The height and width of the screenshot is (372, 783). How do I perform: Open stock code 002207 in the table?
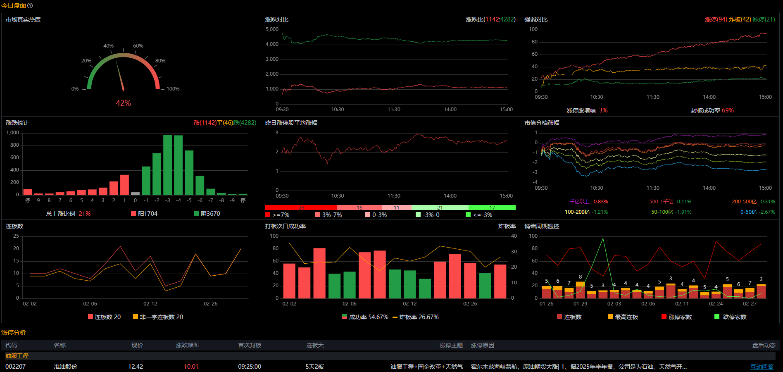pyautogui.click(x=15, y=367)
